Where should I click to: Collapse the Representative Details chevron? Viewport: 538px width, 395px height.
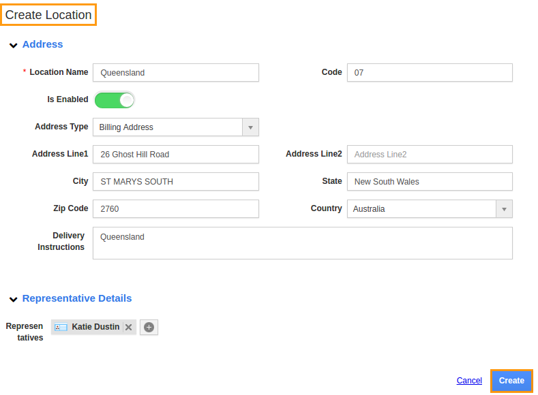click(x=13, y=299)
